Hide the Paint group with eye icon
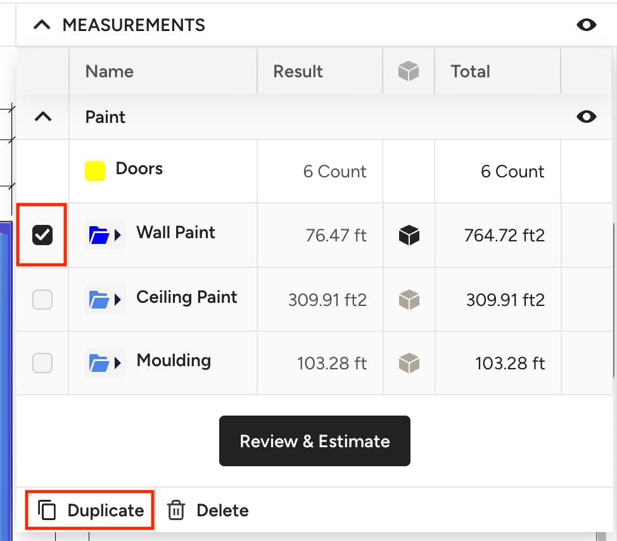This screenshot has width=617, height=541. tap(587, 117)
